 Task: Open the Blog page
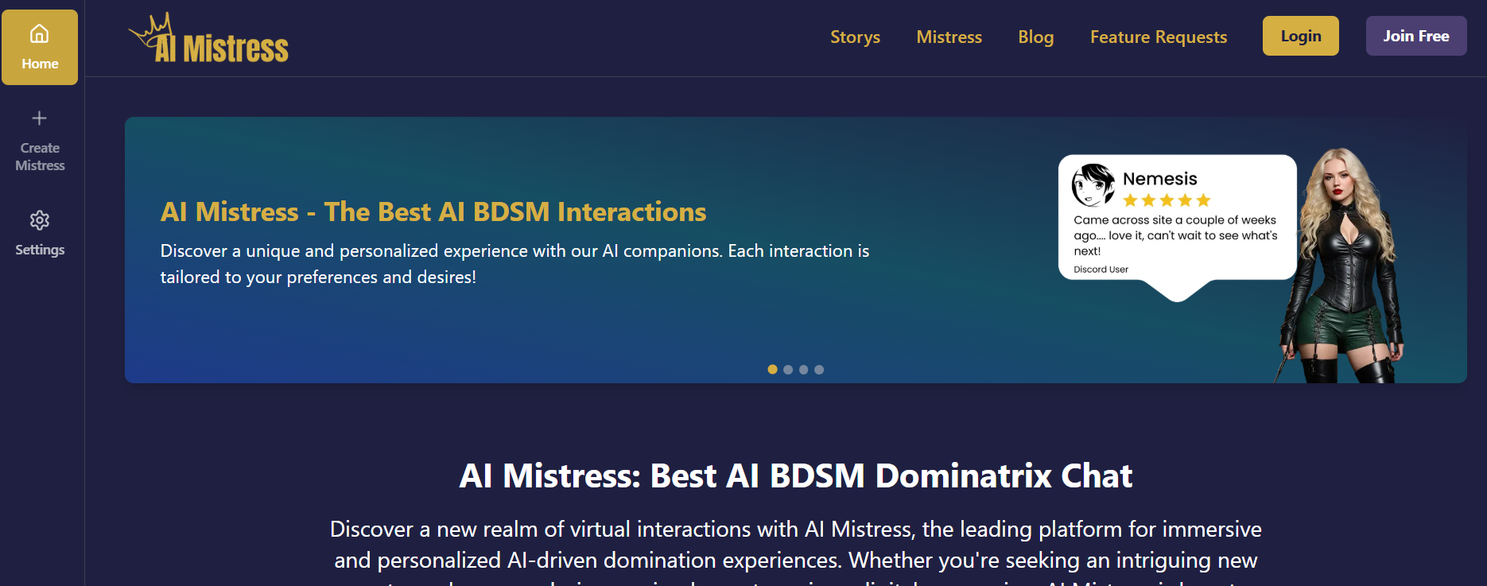pyautogui.click(x=1035, y=37)
